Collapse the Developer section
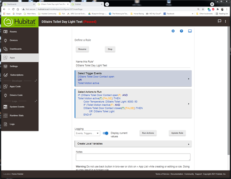231x179 pixels. tap(36, 81)
